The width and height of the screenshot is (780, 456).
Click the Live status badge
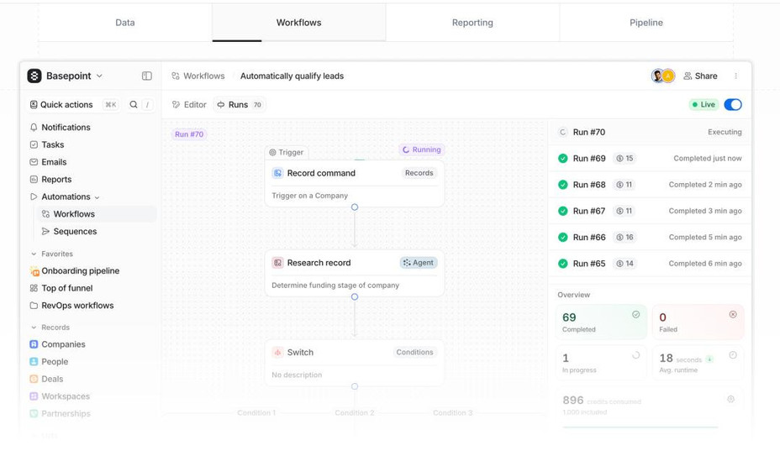[704, 104]
